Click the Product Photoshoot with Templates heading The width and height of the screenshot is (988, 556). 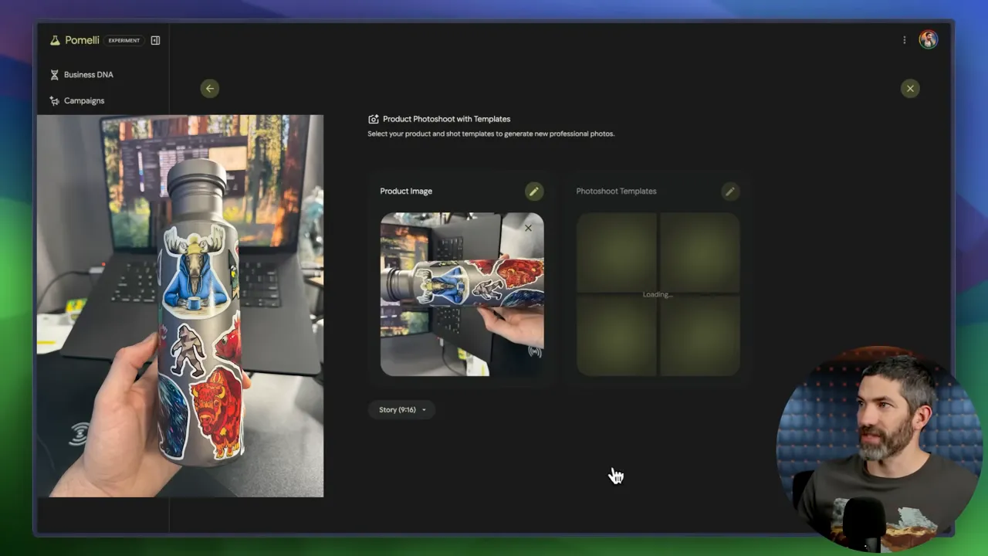pyautogui.click(x=447, y=119)
